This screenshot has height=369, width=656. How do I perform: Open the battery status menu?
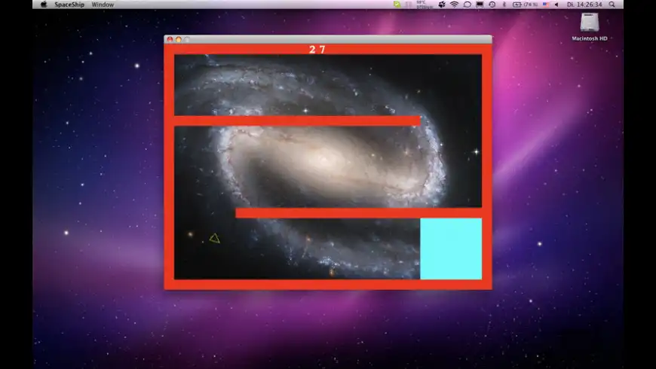point(525,5)
